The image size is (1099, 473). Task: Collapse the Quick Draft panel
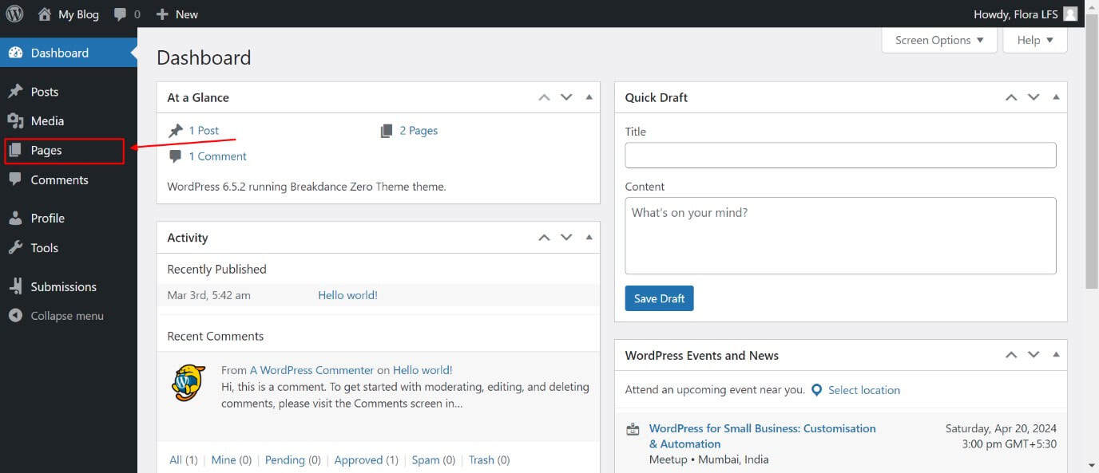(1056, 97)
